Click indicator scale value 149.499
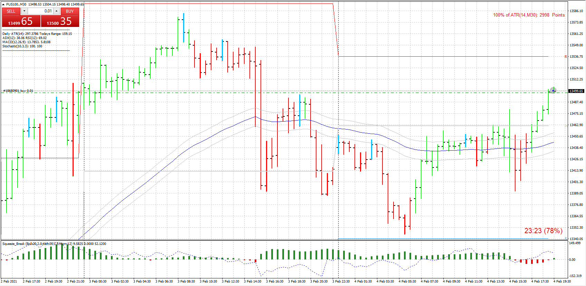 tap(575, 243)
